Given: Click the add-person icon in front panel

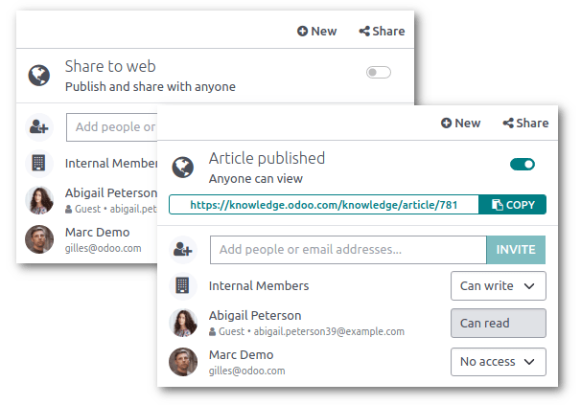Looking at the screenshot, I should click(182, 250).
